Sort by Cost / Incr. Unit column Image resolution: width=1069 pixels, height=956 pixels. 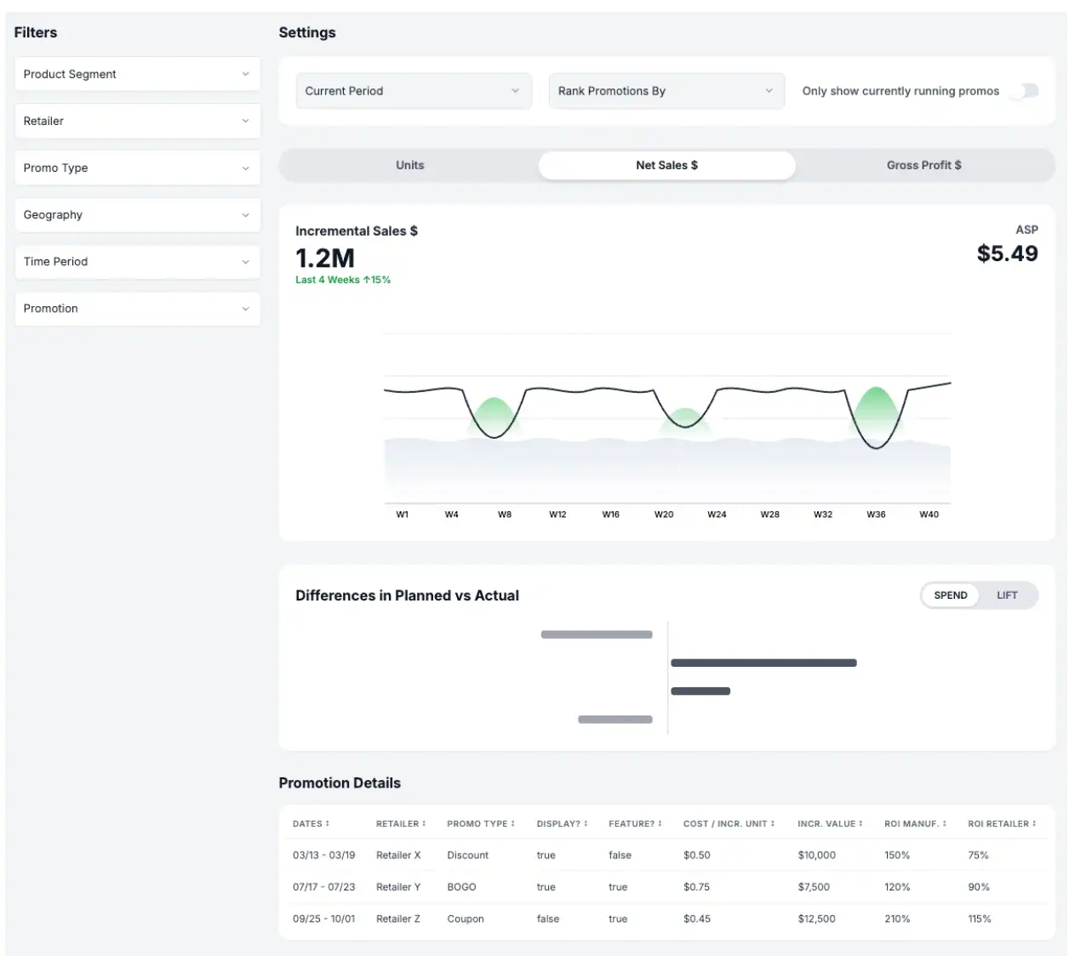pyautogui.click(x=729, y=823)
